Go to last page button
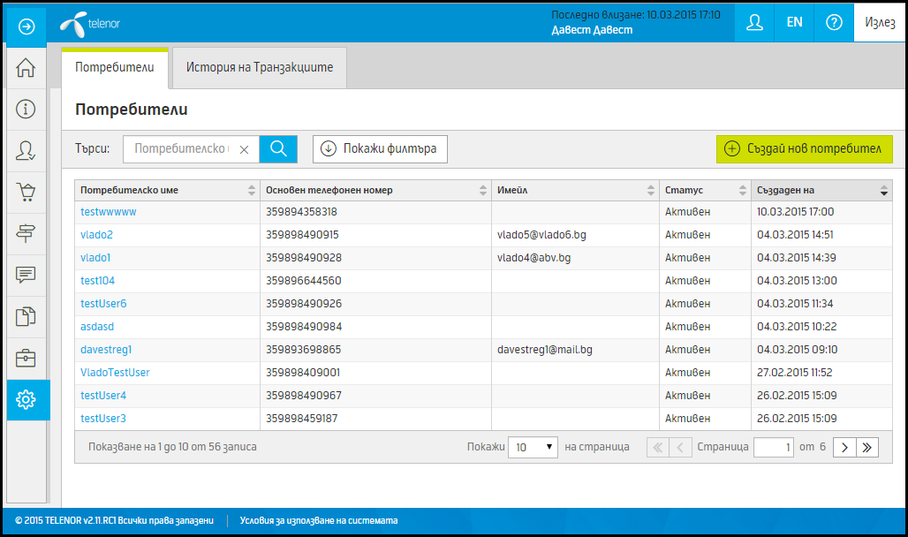 pos(866,447)
